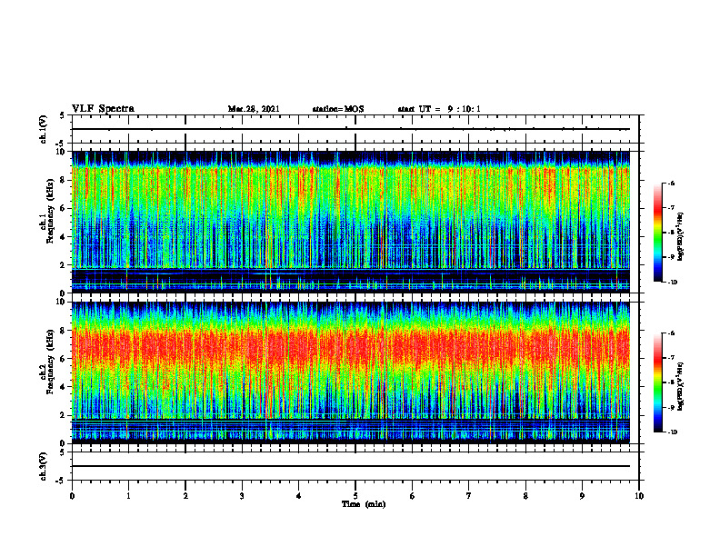Click the "VLF Spectra" plot title
This screenshot has width=720, height=556.
(103, 109)
